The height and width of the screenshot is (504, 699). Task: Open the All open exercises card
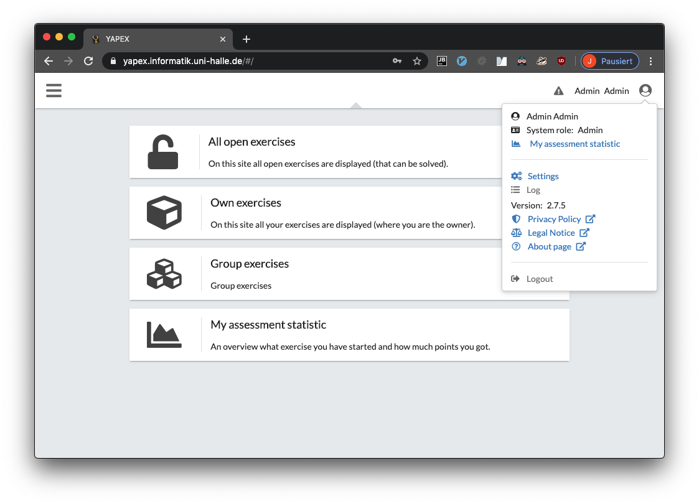(x=252, y=142)
